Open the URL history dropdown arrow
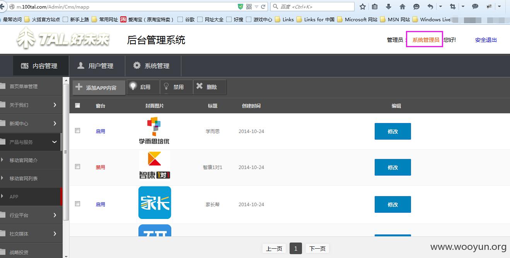Screen dimensions: 510x258 coord(256,7)
